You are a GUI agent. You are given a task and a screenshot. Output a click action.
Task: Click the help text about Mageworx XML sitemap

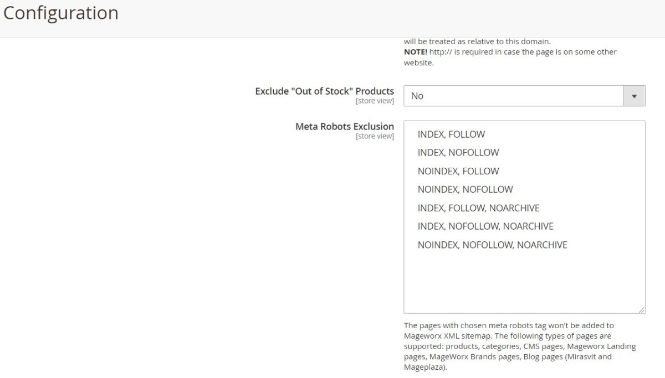point(520,346)
